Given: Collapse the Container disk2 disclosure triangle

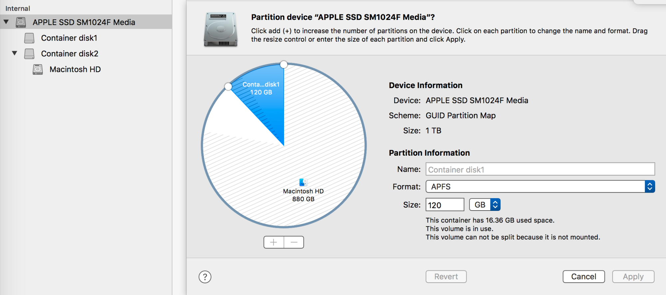Looking at the screenshot, I should [14, 53].
